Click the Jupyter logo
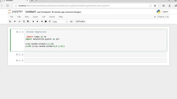This screenshot has height=99, width=177. coord(15,12)
